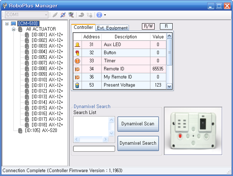Click the Timer clock icon
Image resolution: width=233 pixels, height=176 pixels.
point(77,61)
